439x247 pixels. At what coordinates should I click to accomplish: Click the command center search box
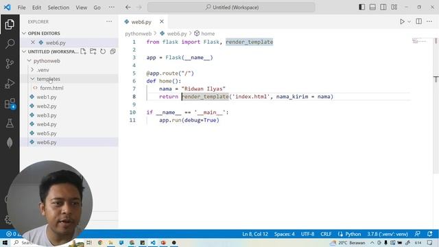231,8
